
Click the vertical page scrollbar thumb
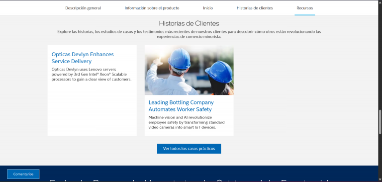[380, 122]
